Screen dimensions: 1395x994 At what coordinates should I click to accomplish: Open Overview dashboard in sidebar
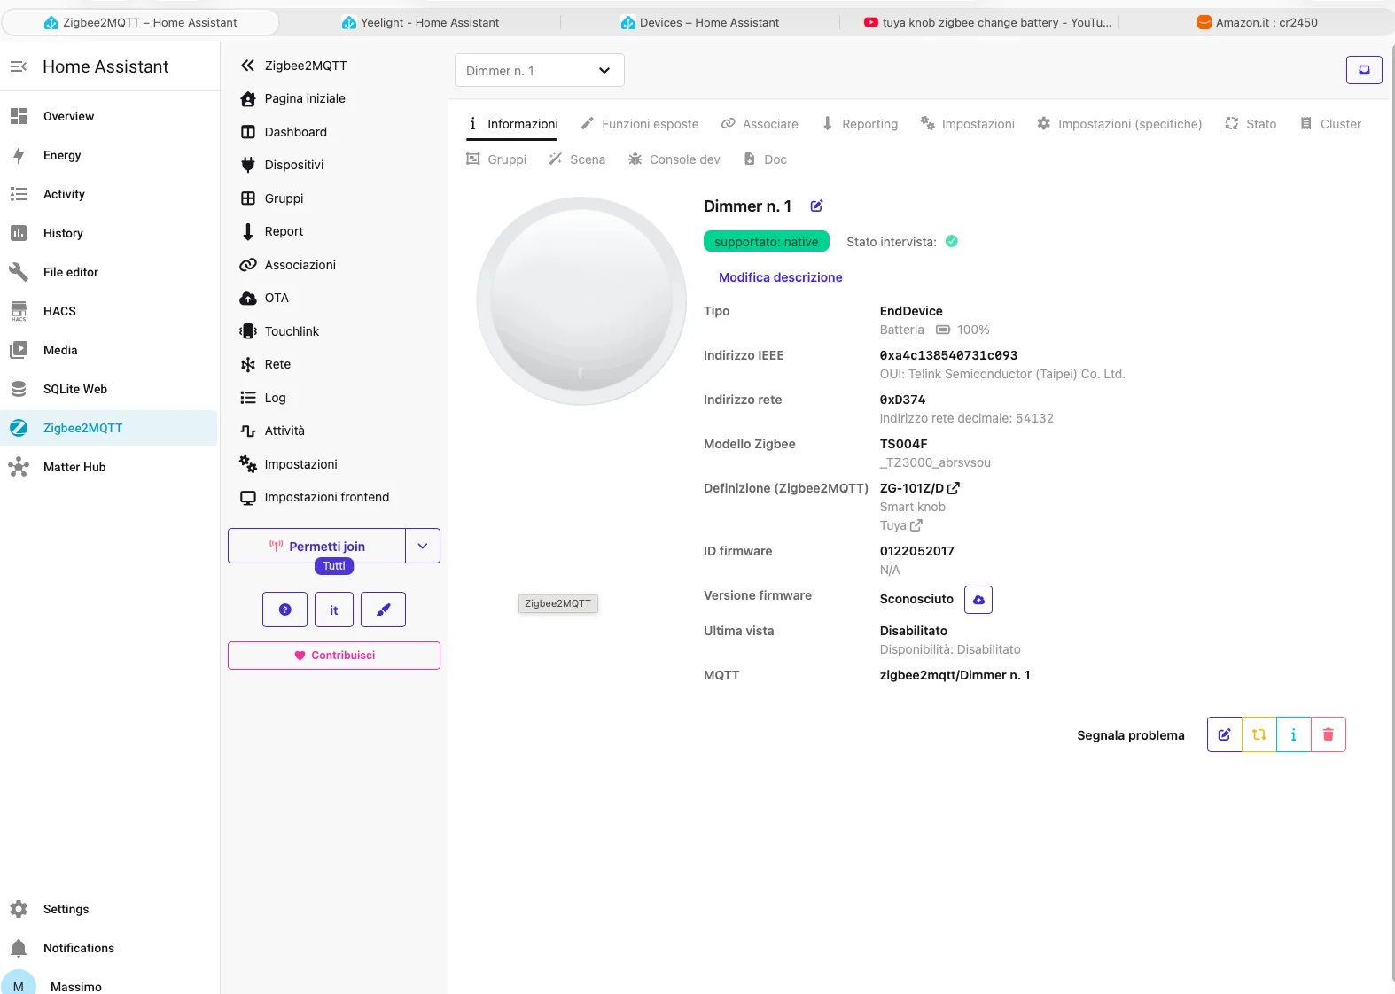point(109,116)
